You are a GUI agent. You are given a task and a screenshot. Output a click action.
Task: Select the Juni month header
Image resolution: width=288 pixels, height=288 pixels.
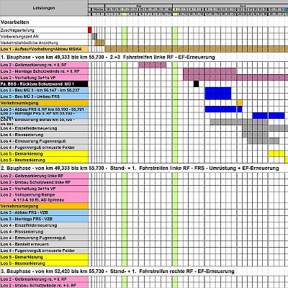coord(230,5)
